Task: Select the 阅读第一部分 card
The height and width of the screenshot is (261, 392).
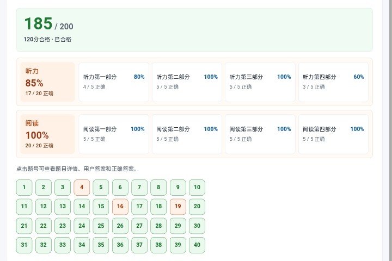Action: (x=114, y=134)
